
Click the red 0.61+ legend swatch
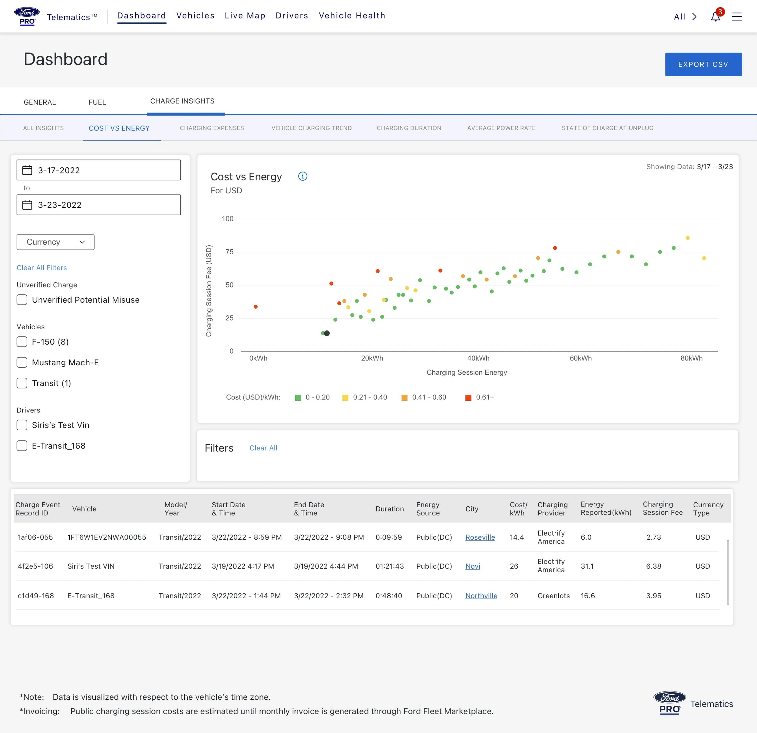point(468,398)
